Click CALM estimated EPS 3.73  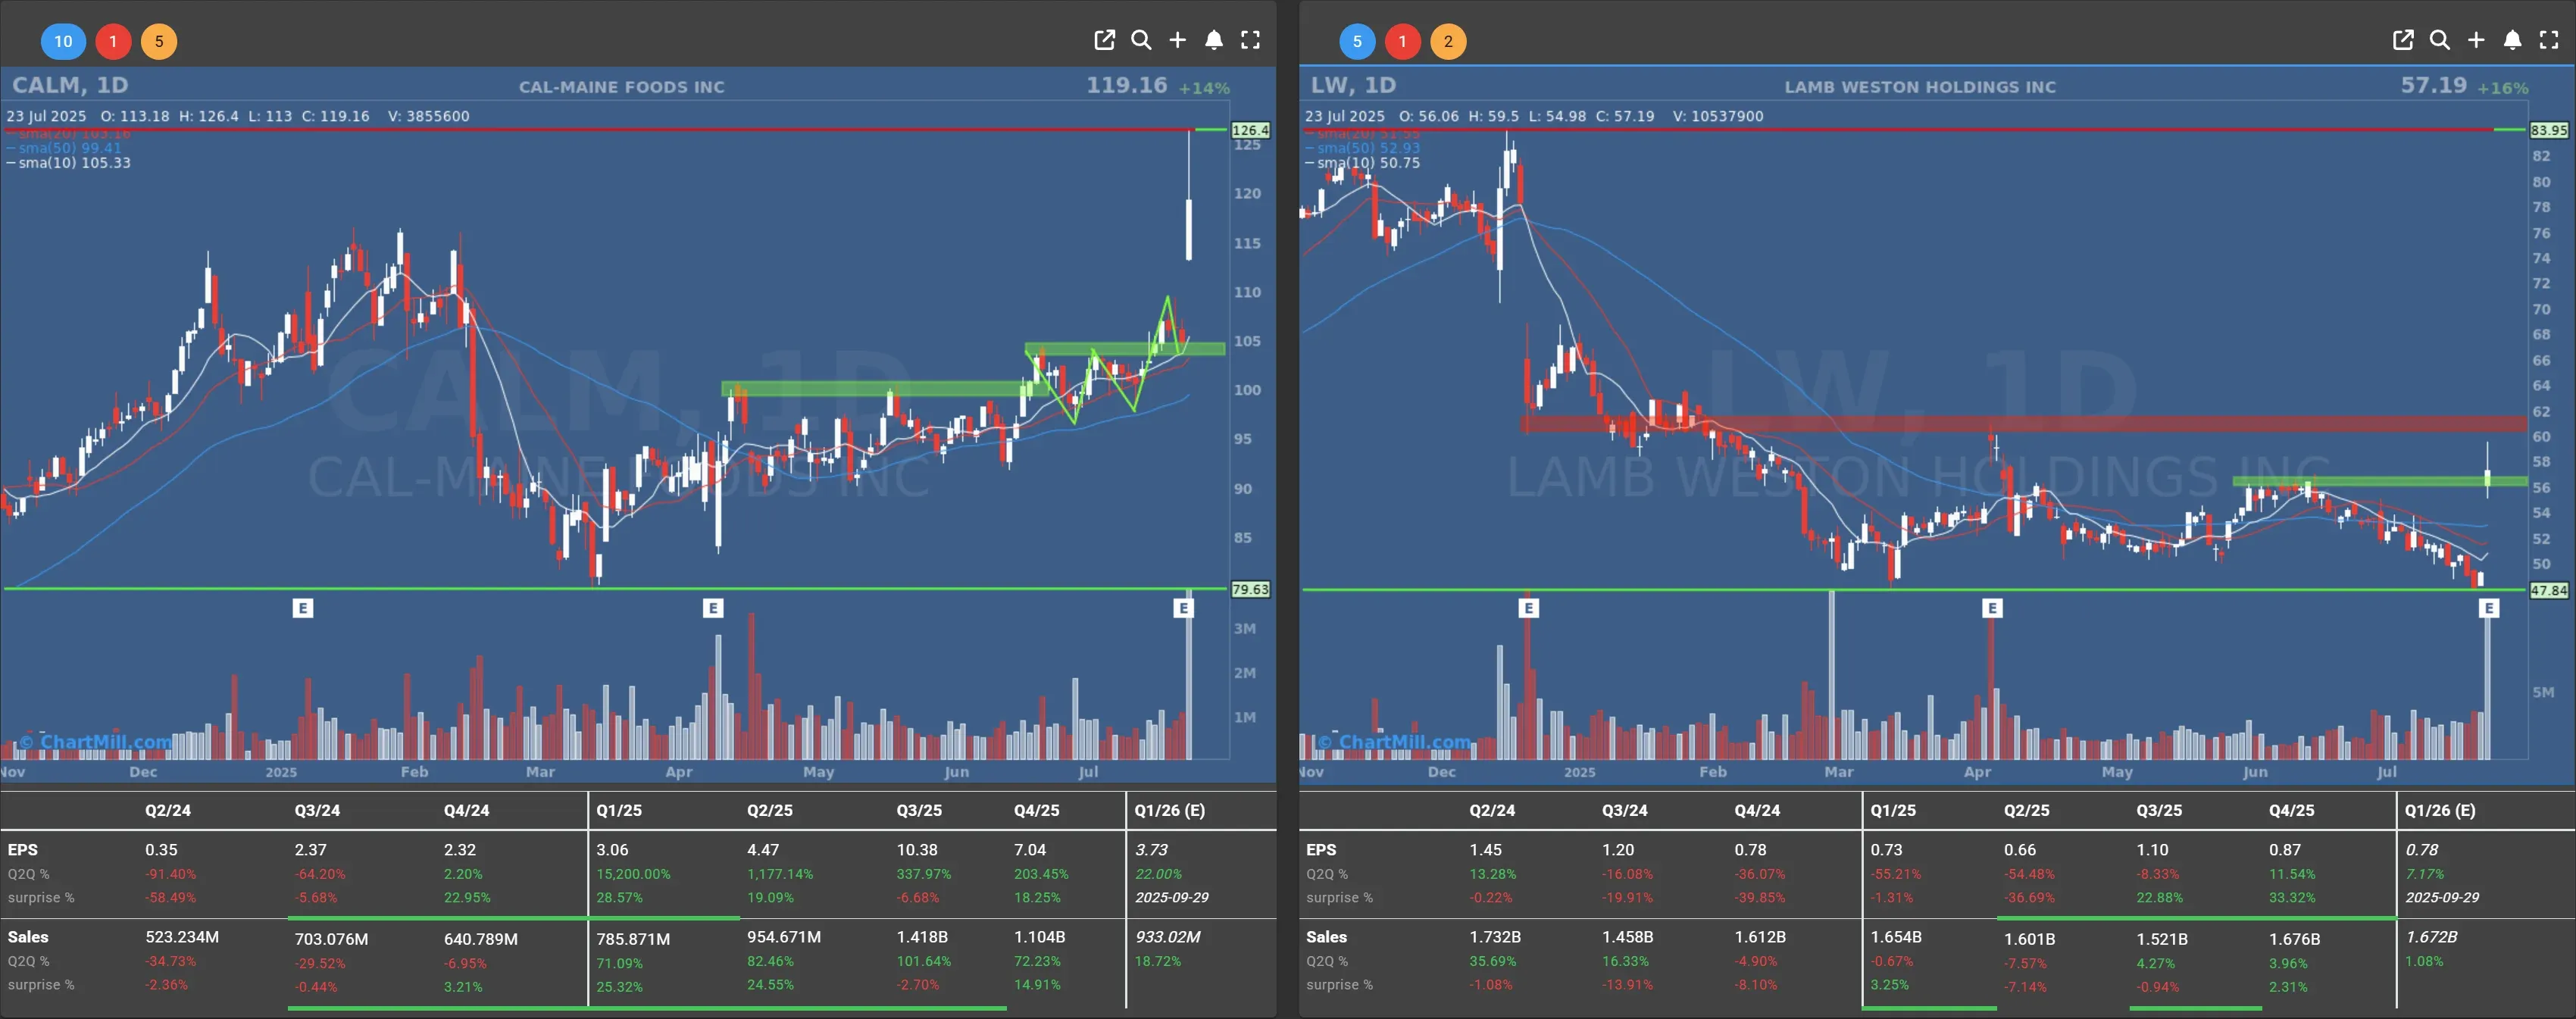click(x=1151, y=849)
